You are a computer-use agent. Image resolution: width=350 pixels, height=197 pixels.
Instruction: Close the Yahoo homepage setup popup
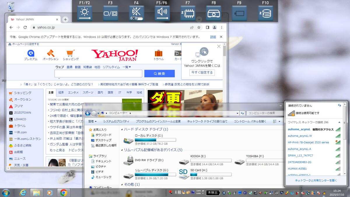219,46
